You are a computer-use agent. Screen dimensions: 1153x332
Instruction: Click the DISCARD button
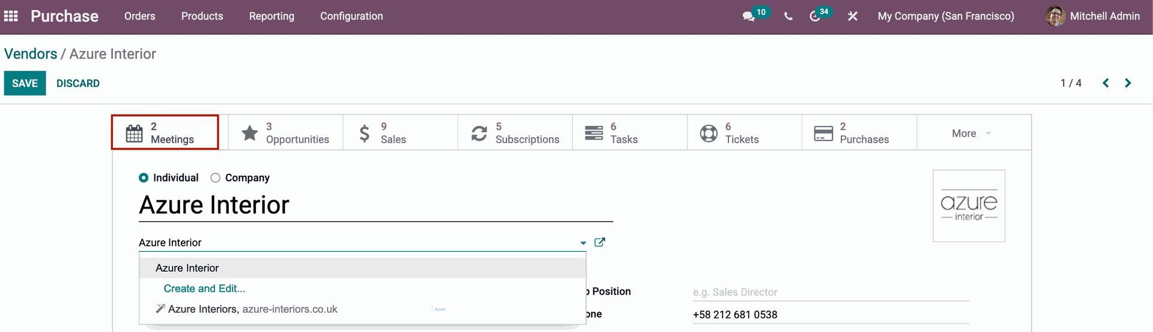click(x=78, y=83)
